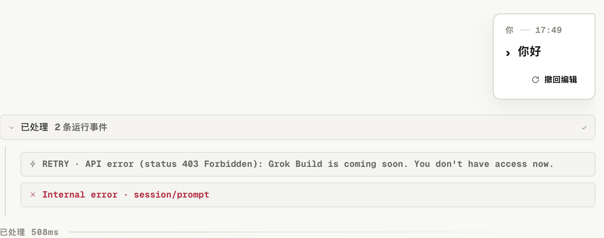Click the 已处理 2 条运行事件 header bar
This screenshot has height=238, width=604.
coord(298,127)
